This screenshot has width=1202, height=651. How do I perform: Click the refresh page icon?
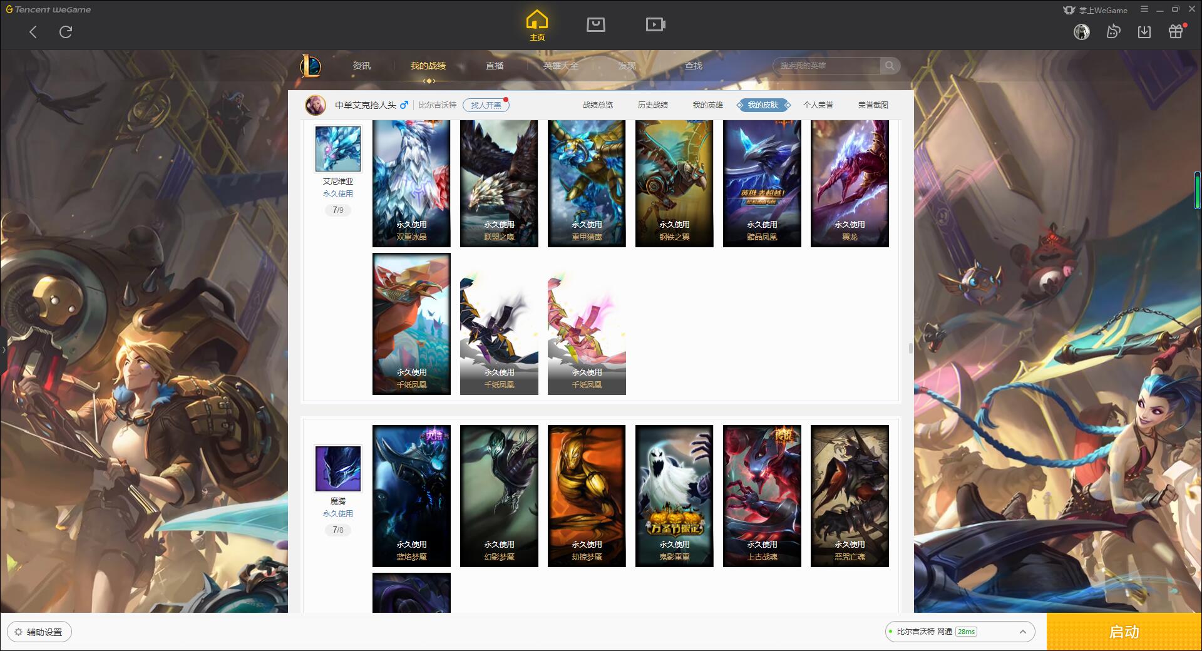66,32
